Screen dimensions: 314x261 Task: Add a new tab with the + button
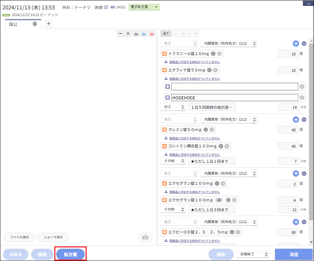[48, 23]
